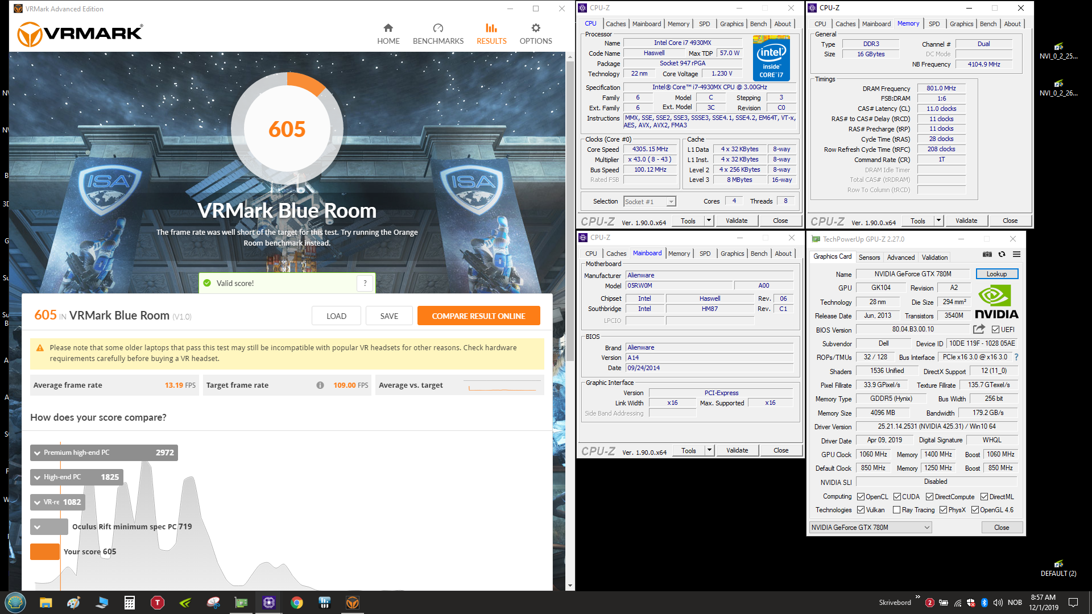Click the question mark next to Valid score
The width and height of the screenshot is (1092, 614).
point(365,283)
